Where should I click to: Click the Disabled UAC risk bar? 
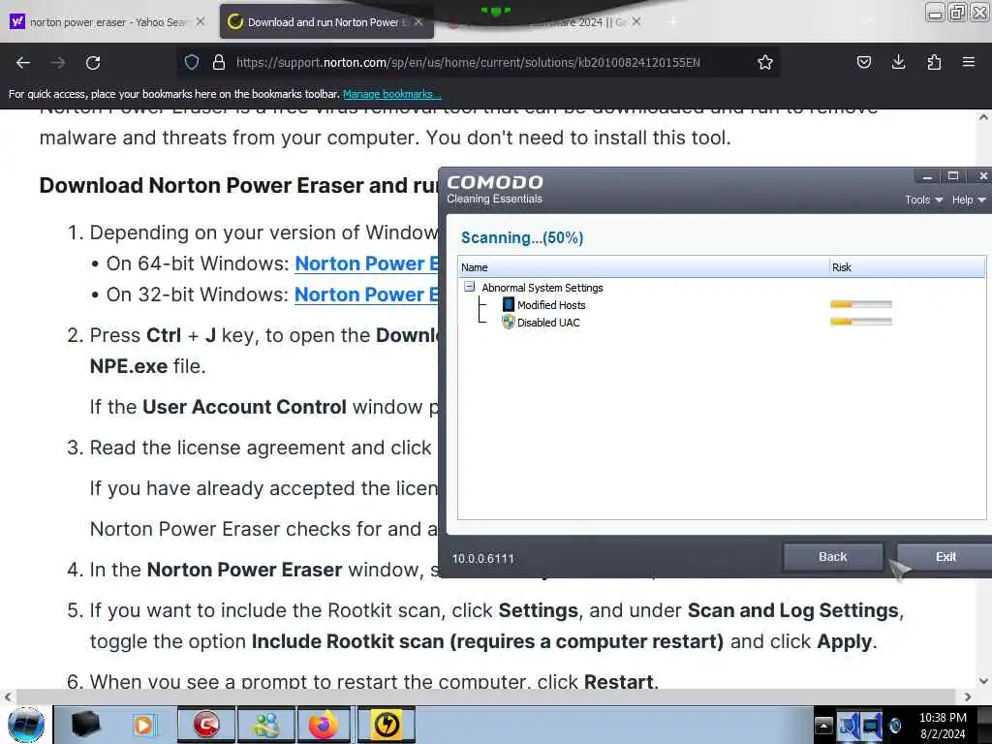(x=861, y=322)
